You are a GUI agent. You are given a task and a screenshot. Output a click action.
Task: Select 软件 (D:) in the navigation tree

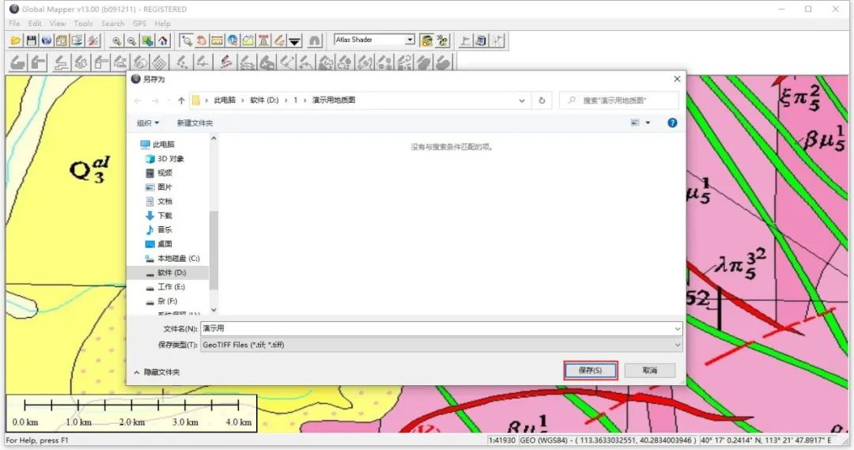pos(167,272)
